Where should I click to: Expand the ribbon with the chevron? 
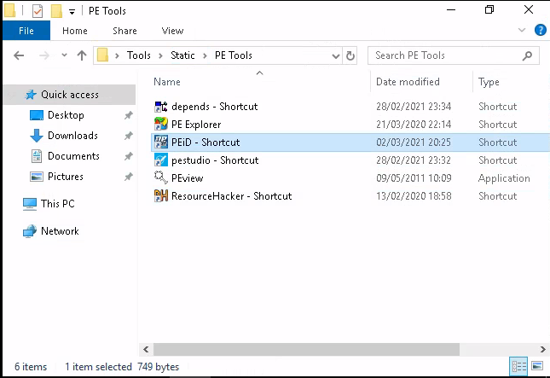[522, 30]
